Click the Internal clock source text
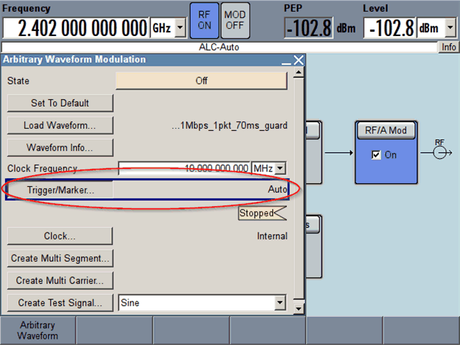The width and height of the screenshot is (460, 345). tap(272, 236)
